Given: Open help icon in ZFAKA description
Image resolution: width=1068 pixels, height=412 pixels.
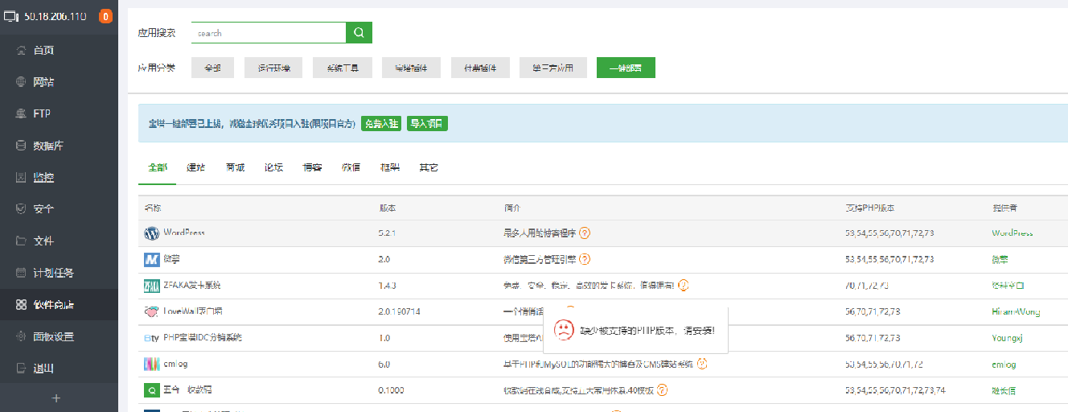Looking at the screenshot, I should pos(684,285).
